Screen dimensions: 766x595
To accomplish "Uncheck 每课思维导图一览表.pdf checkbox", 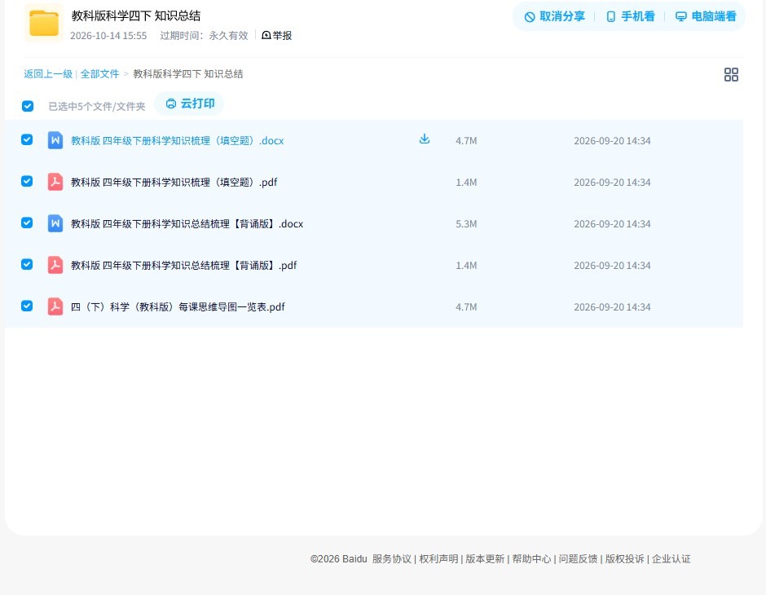I will pyautogui.click(x=27, y=306).
